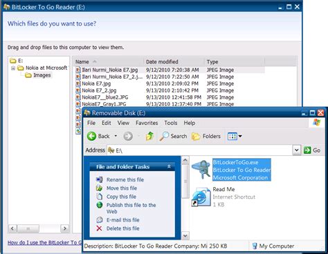Screen dimensions: 328x254
Task: Click the Copy this file icon
Action: 100,197
